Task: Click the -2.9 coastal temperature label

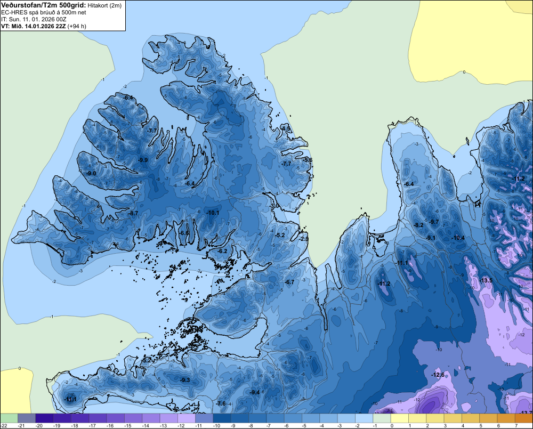Action: pos(304,239)
